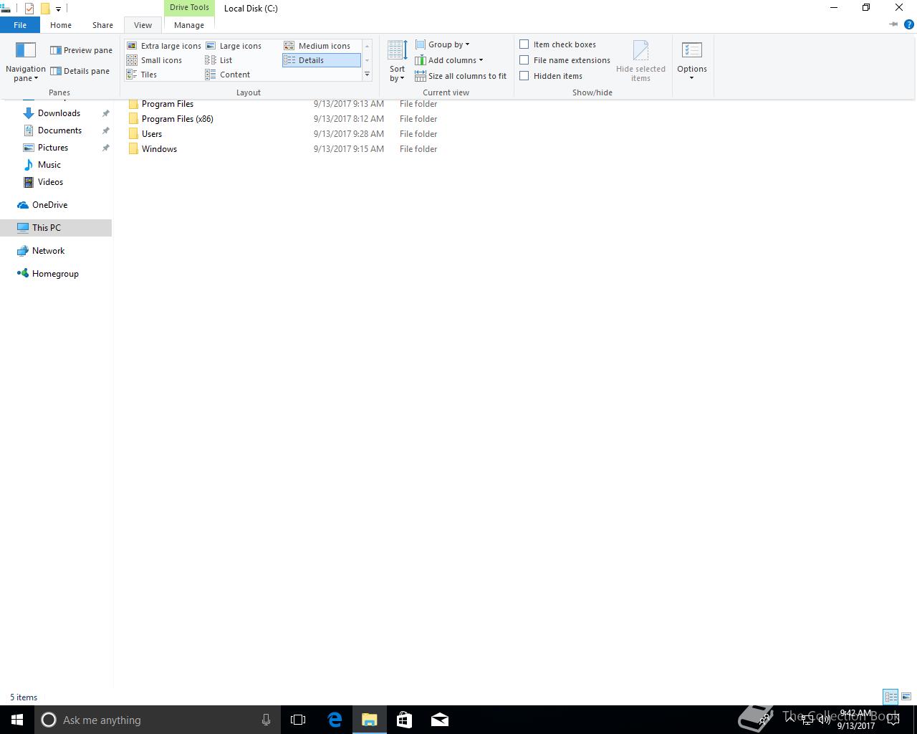Screen dimensions: 917x734
Task: Enable Item check boxes
Action: pyautogui.click(x=524, y=44)
